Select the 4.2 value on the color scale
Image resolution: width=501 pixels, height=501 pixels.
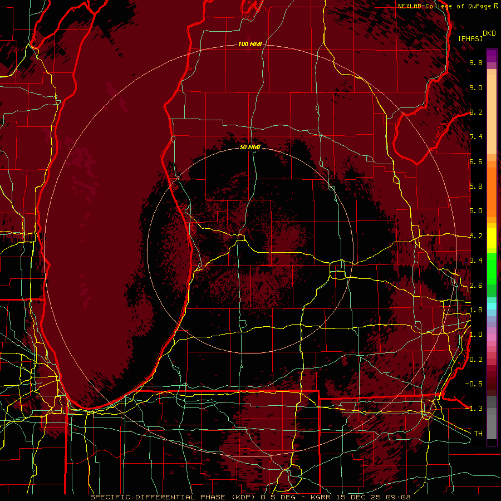pos(476,236)
